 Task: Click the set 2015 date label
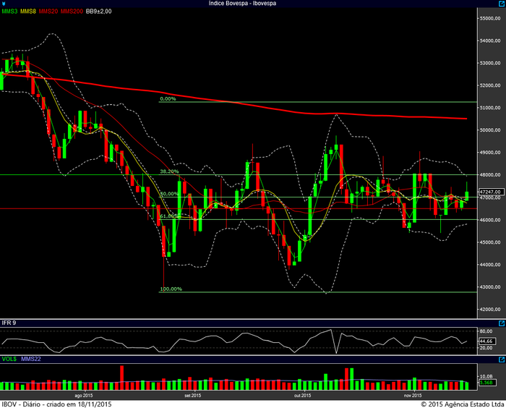(x=193, y=396)
